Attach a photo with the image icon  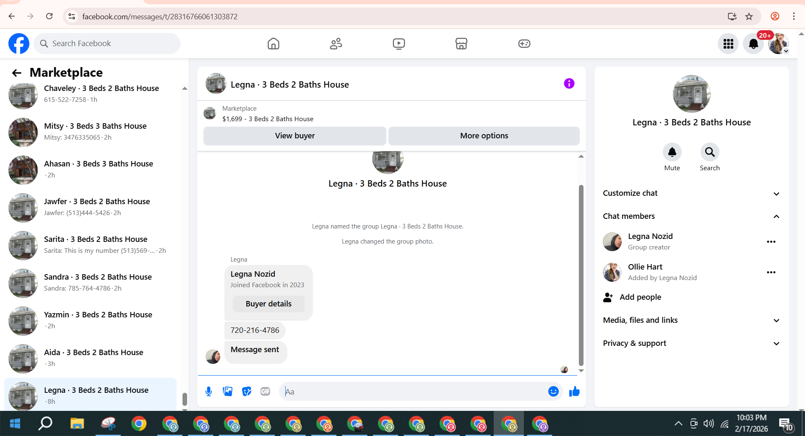point(227,392)
